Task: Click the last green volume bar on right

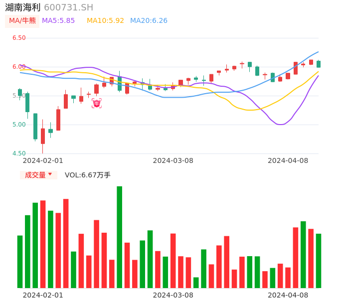Action: (x=319, y=261)
